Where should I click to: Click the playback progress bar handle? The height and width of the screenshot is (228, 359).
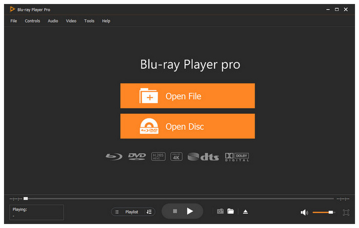26,198
